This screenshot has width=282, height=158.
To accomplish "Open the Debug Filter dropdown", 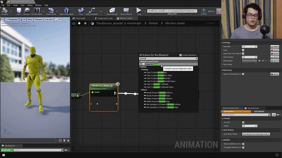I will click(x=172, y=11).
